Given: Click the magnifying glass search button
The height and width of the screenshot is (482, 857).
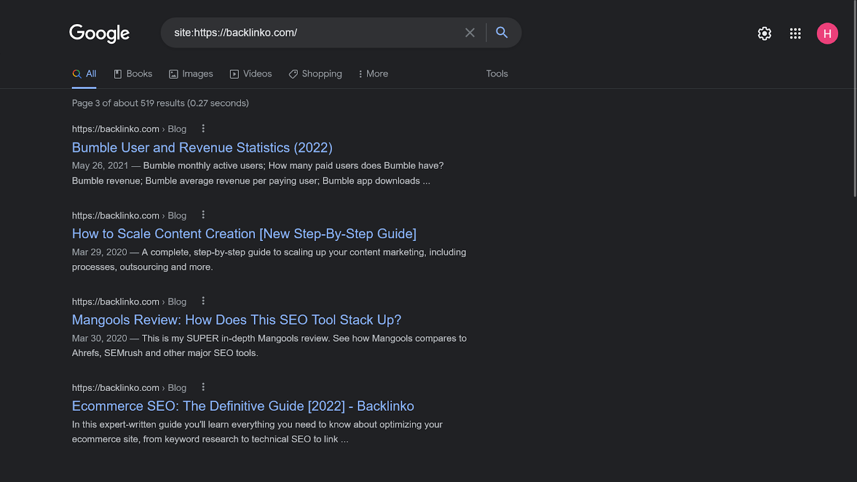Looking at the screenshot, I should [x=502, y=33].
